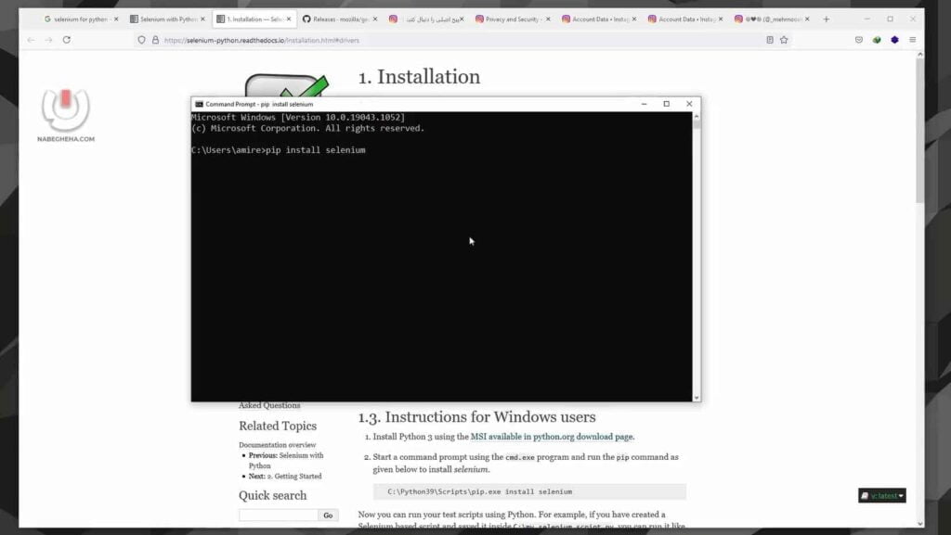This screenshot has height=535, width=951.
Task: Click 'Microsoft Windows [Version 10.0.19043.1052]' line
Action: coord(298,118)
